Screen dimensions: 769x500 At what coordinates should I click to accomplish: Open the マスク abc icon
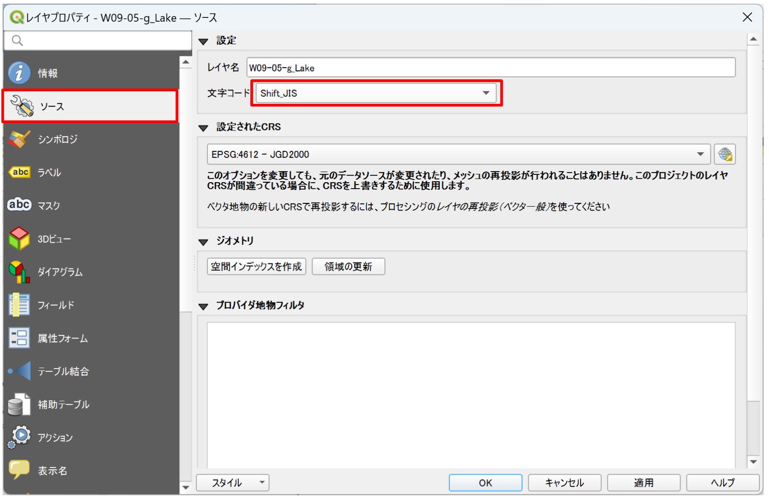19,205
